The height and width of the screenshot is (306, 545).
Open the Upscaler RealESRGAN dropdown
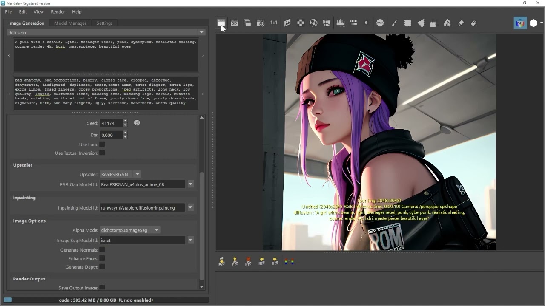pos(120,174)
